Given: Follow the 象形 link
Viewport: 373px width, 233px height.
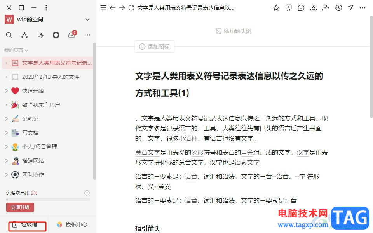Looking at the screenshot, I should tap(197, 152).
